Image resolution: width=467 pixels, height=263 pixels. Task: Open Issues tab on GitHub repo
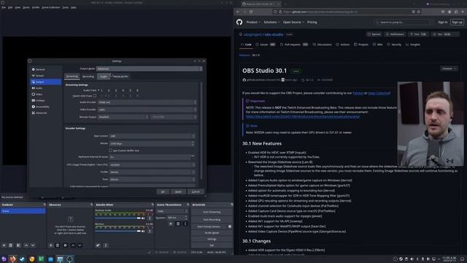266,45
